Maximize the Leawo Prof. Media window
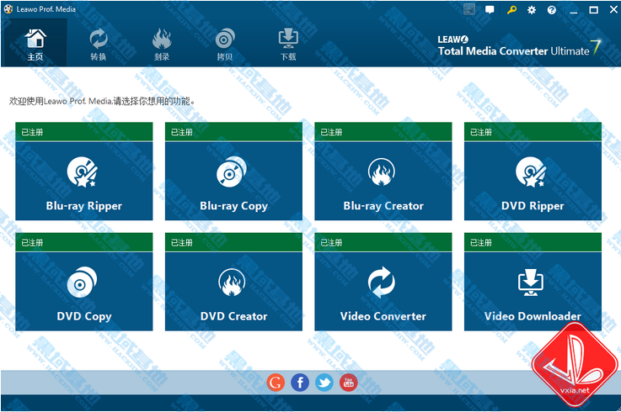 [x=593, y=10]
